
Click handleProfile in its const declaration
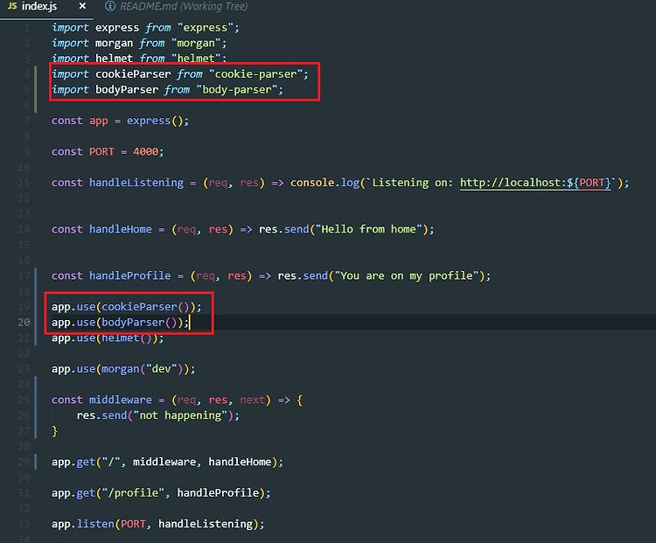coord(129,275)
